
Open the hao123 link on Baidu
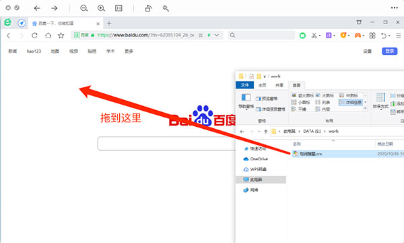point(34,51)
